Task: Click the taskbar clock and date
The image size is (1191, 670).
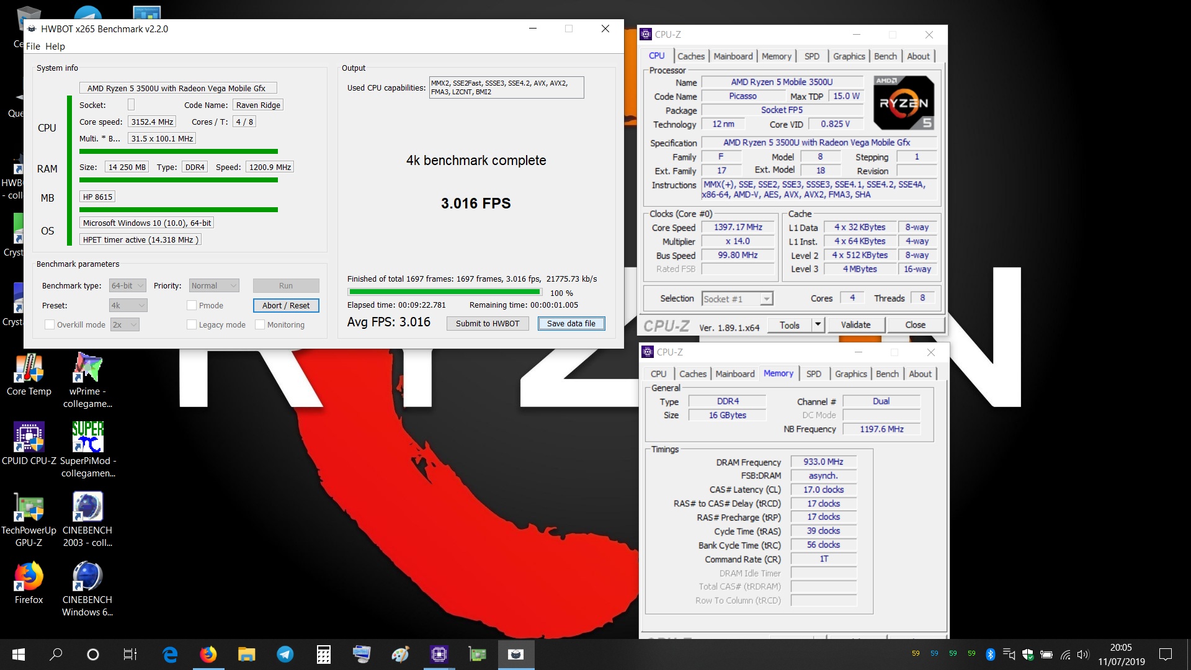Action: point(1121,654)
